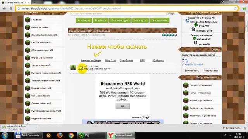
Task: Open 'Игровые клиенты' in the sidebar
Action: click(x=42, y=58)
